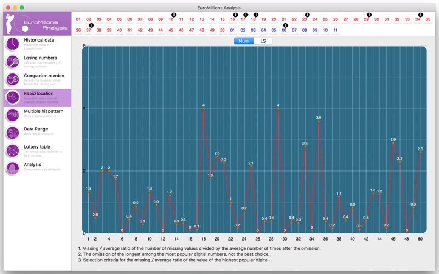
Task: Pick red number 29
Action: 366,19
